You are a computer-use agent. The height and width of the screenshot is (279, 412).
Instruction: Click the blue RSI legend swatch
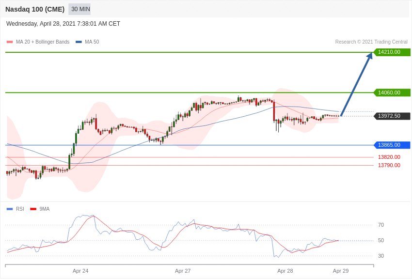10,209
